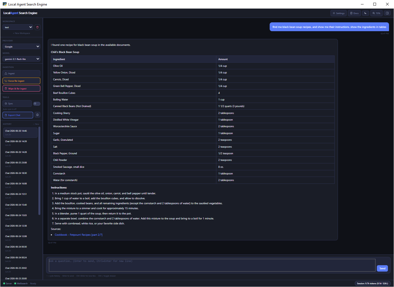Viewport: 394px width, 287px height.
Task: Open the workspace dropdown showing test
Action: 18,27
